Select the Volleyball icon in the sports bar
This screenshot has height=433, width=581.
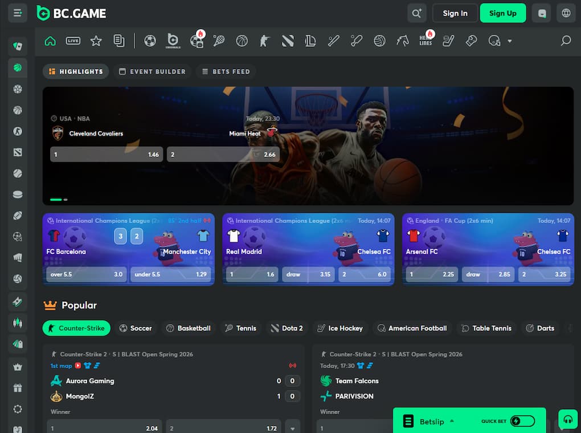tap(379, 41)
